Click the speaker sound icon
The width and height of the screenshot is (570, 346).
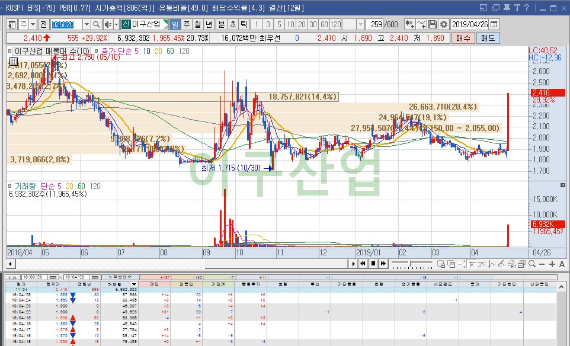(x=108, y=24)
